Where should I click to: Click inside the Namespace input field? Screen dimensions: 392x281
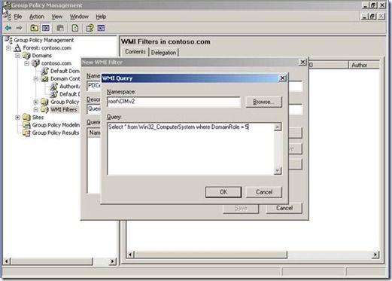pyautogui.click(x=173, y=102)
